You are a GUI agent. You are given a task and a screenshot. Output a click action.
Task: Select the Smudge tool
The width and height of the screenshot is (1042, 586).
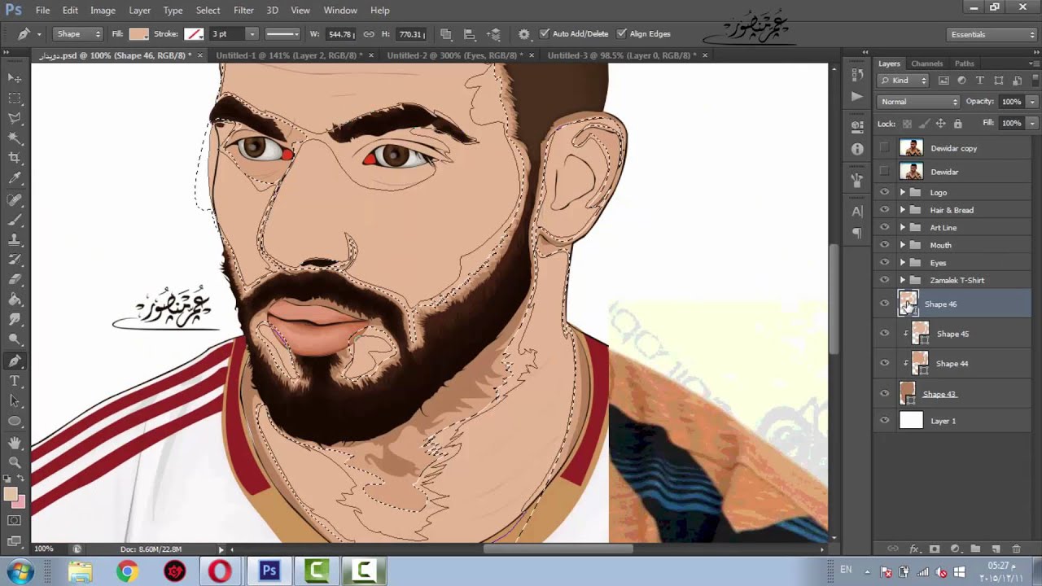pyautogui.click(x=15, y=321)
